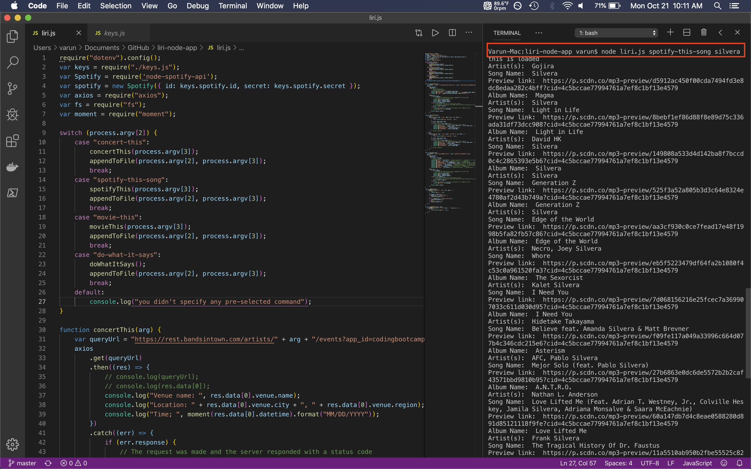The width and height of the screenshot is (751, 469).
Task: Toggle split terminal pane
Action: (x=687, y=33)
